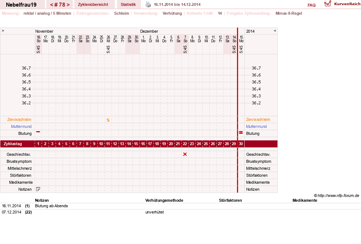Click the left Blutung row label
361x244 pixels.
pyautogui.click(x=25, y=133)
